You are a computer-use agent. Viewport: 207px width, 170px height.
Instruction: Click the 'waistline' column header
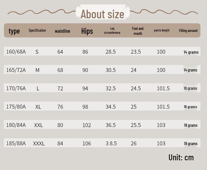62,31
